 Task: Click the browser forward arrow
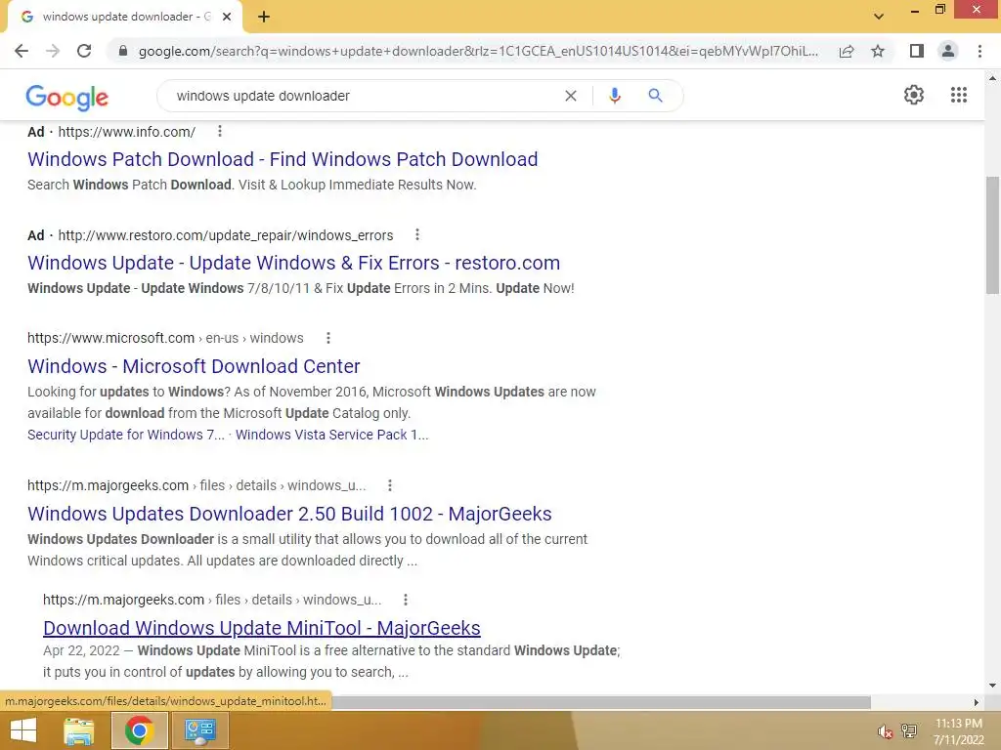[x=53, y=51]
